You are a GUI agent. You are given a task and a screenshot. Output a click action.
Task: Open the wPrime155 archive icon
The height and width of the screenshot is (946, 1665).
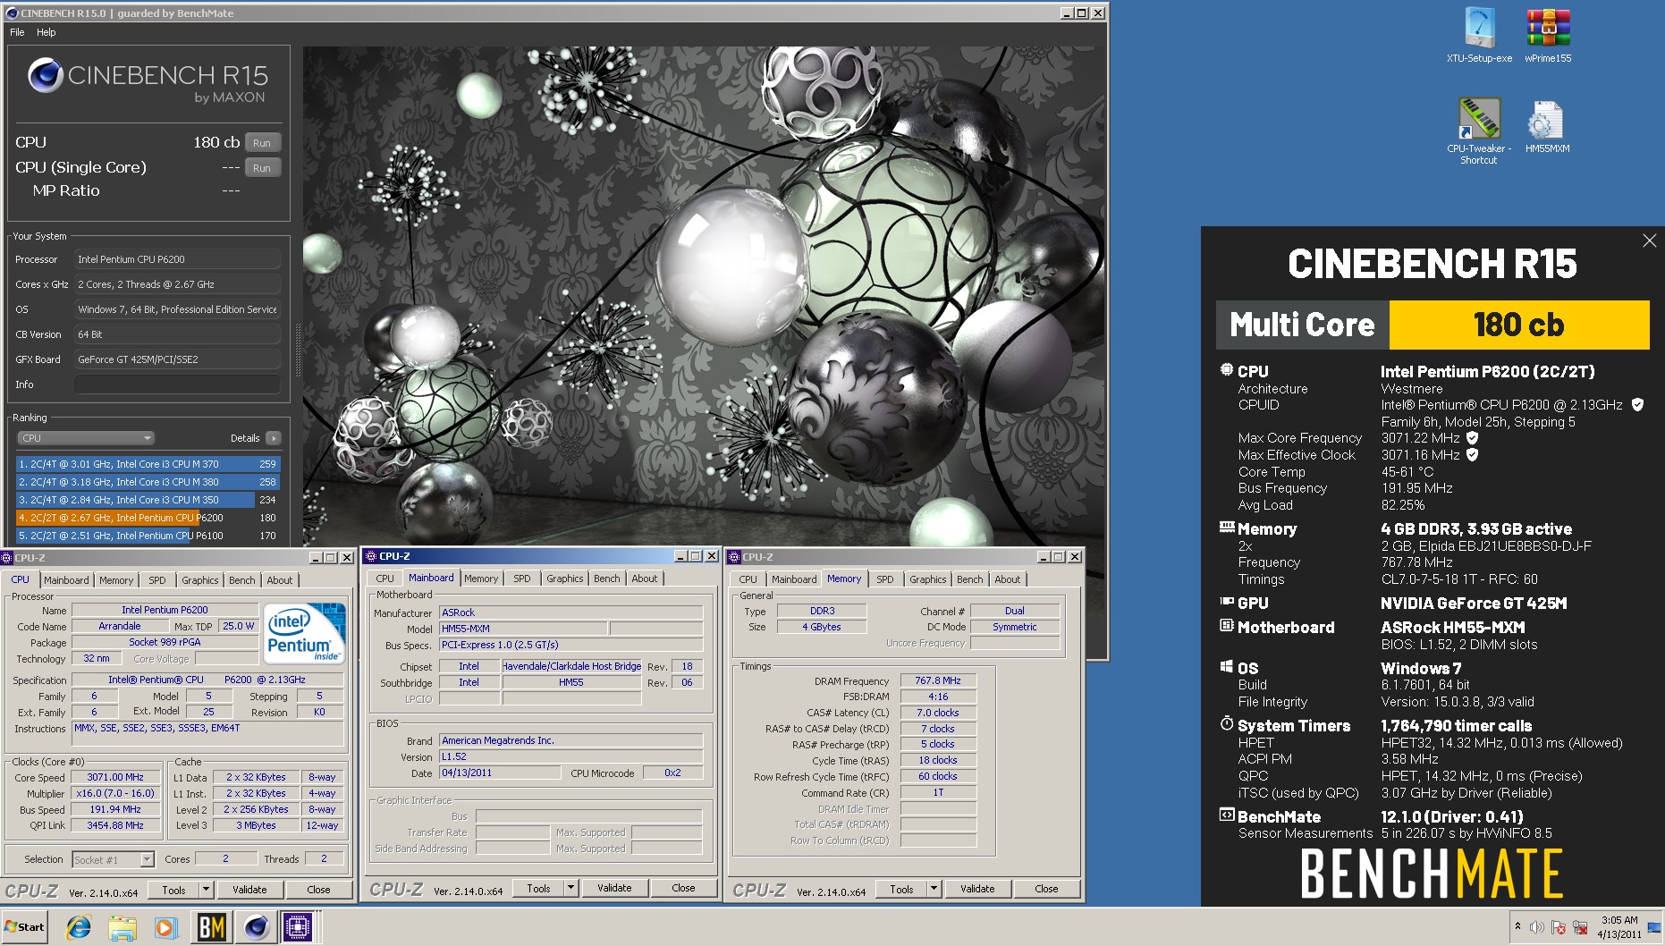pos(1548,29)
